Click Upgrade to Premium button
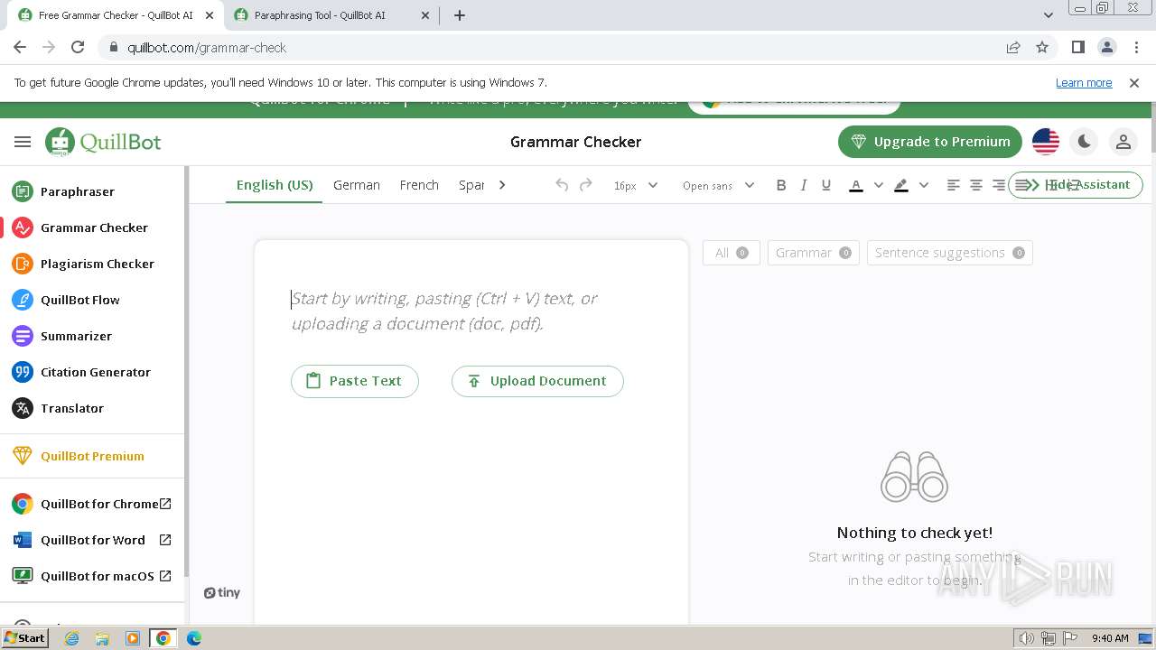 [929, 142]
